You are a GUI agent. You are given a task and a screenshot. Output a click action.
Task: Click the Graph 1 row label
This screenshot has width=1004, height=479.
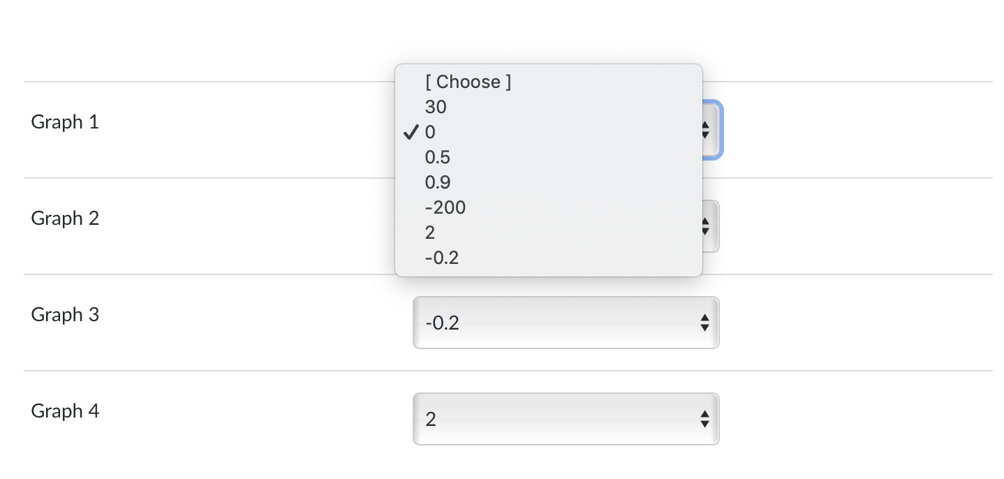click(65, 123)
